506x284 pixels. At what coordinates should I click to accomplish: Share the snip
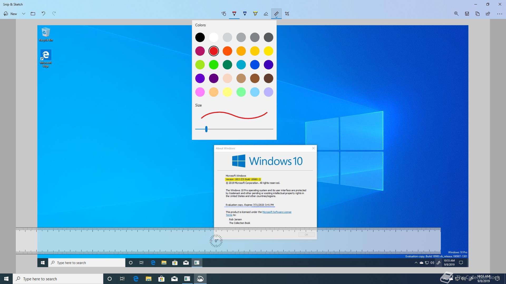click(488, 14)
